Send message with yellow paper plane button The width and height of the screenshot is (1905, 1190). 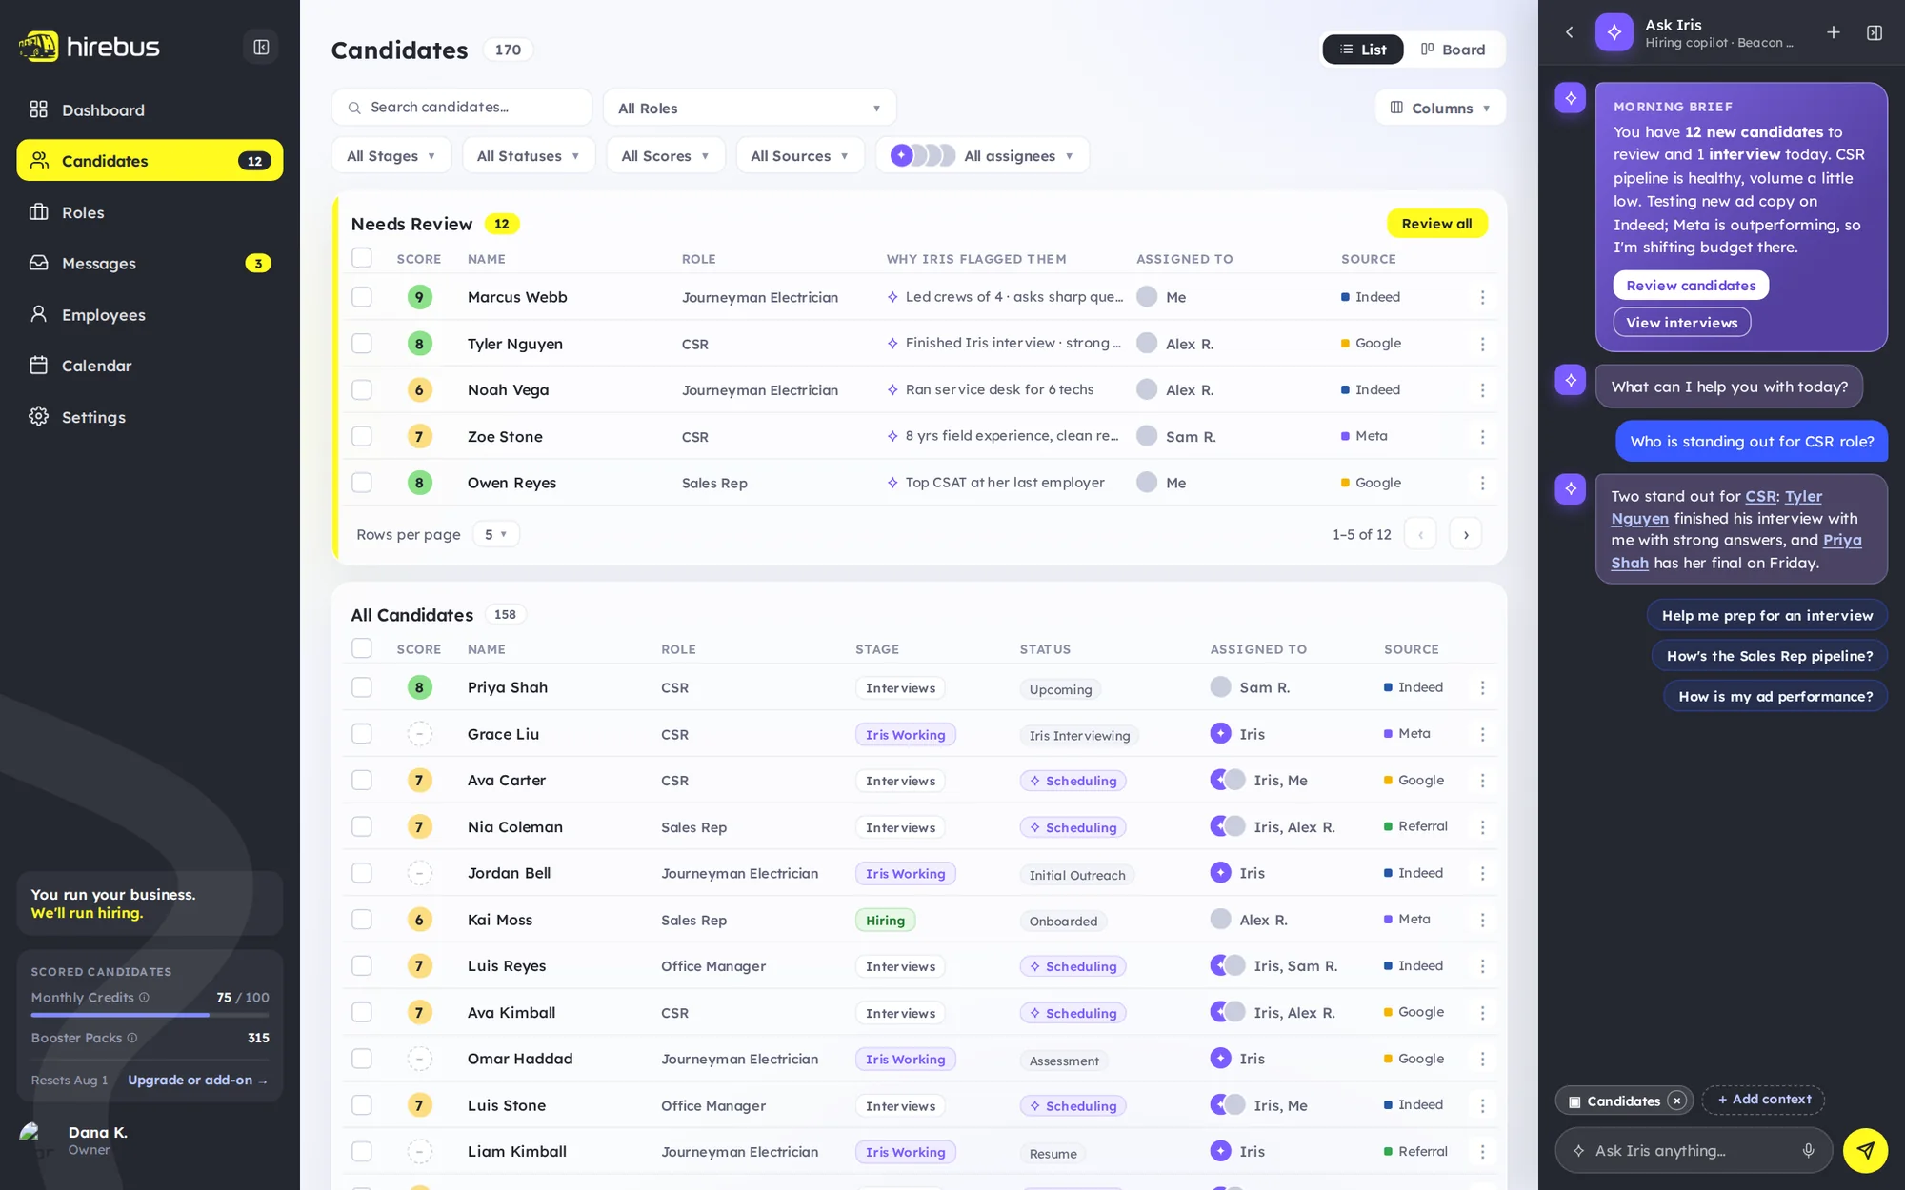(x=1865, y=1151)
